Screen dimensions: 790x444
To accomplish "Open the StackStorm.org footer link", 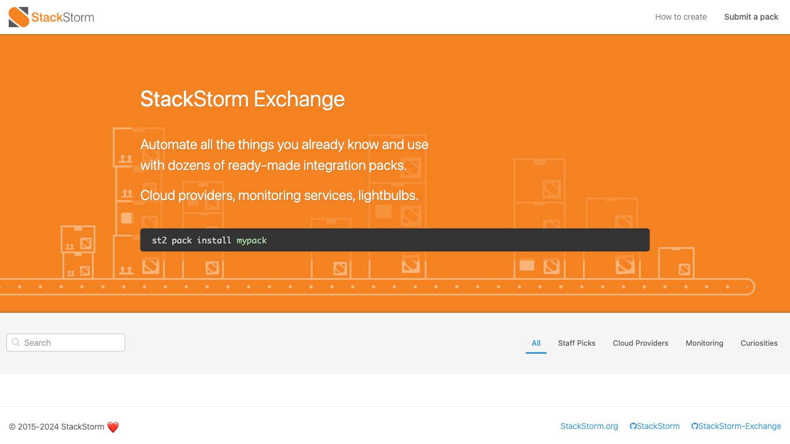I will click(x=589, y=426).
